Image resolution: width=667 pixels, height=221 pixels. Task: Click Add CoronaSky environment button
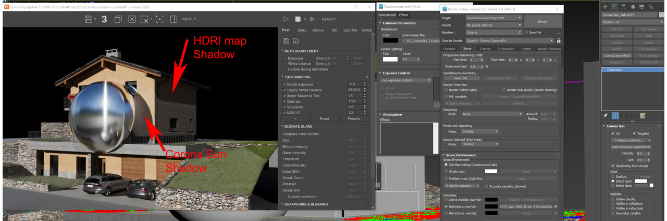click(631, 147)
